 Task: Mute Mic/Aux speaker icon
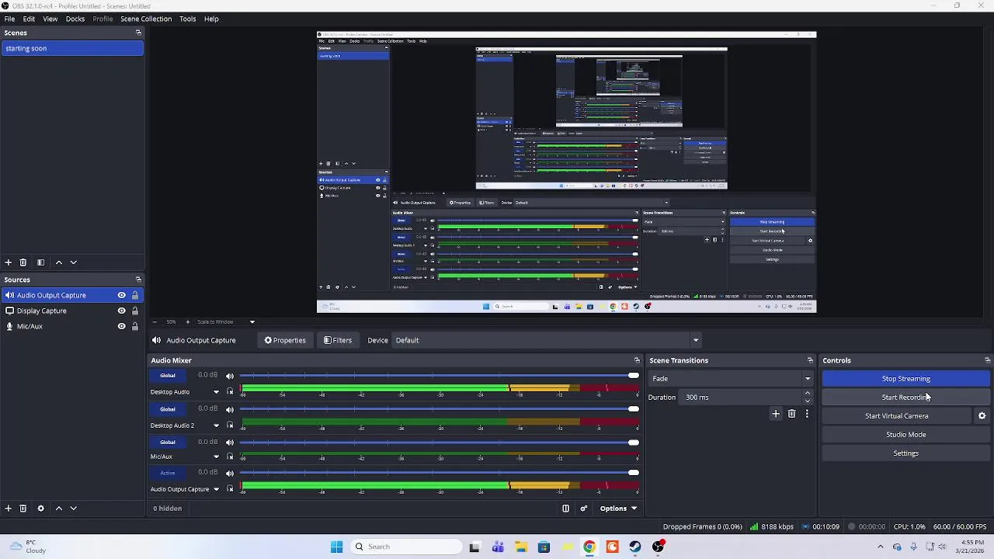tap(230, 443)
